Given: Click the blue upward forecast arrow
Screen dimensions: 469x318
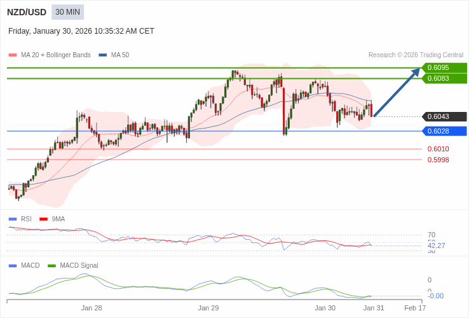Looking at the screenshot, I should (x=397, y=93).
